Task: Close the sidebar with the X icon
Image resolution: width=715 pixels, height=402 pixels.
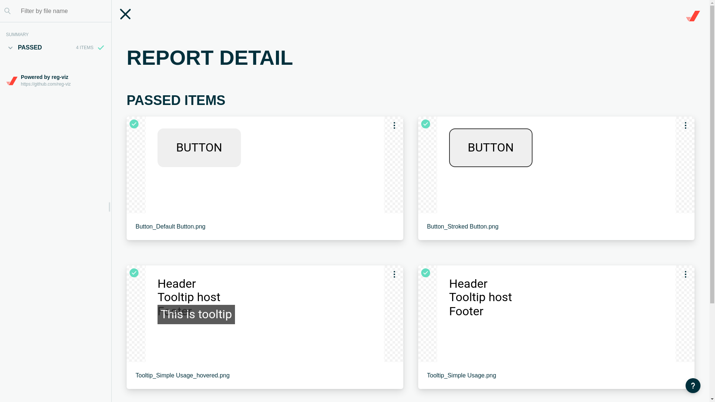Action: tap(125, 14)
